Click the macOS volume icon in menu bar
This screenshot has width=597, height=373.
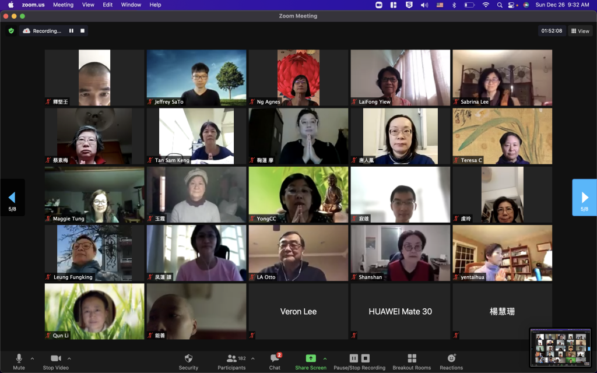coord(440,5)
